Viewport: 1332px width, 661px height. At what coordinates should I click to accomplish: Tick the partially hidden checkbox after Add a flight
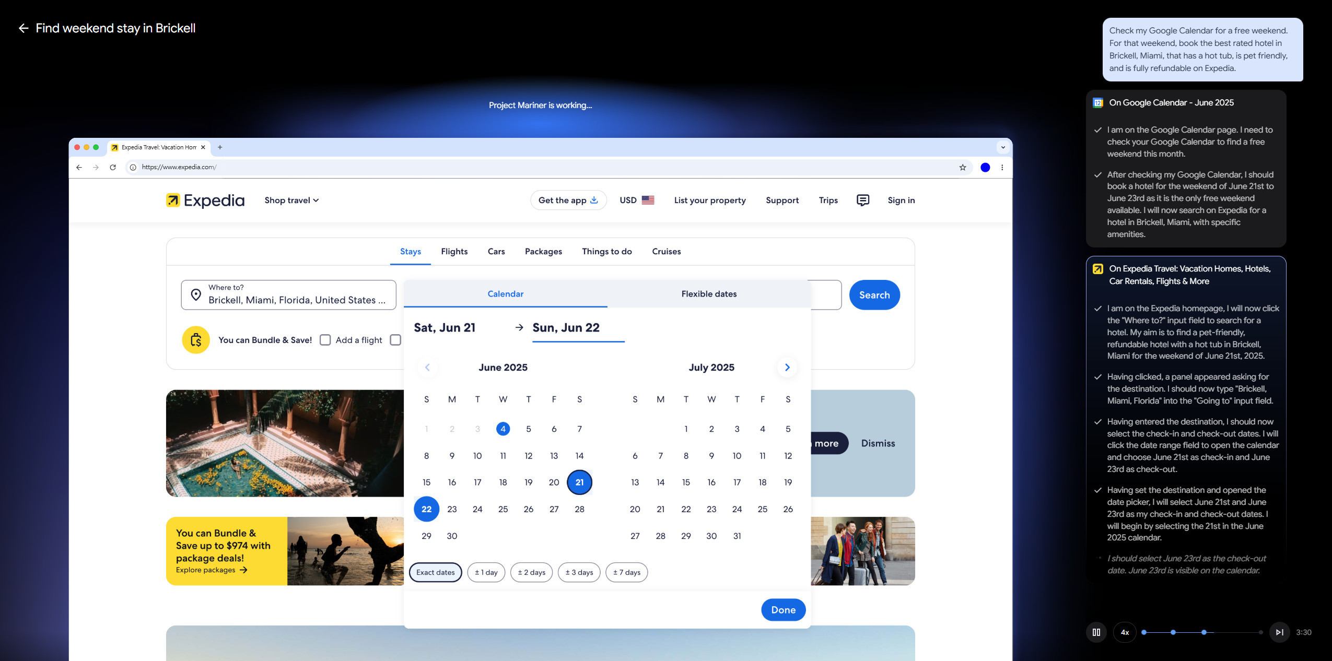click(396, 340)
